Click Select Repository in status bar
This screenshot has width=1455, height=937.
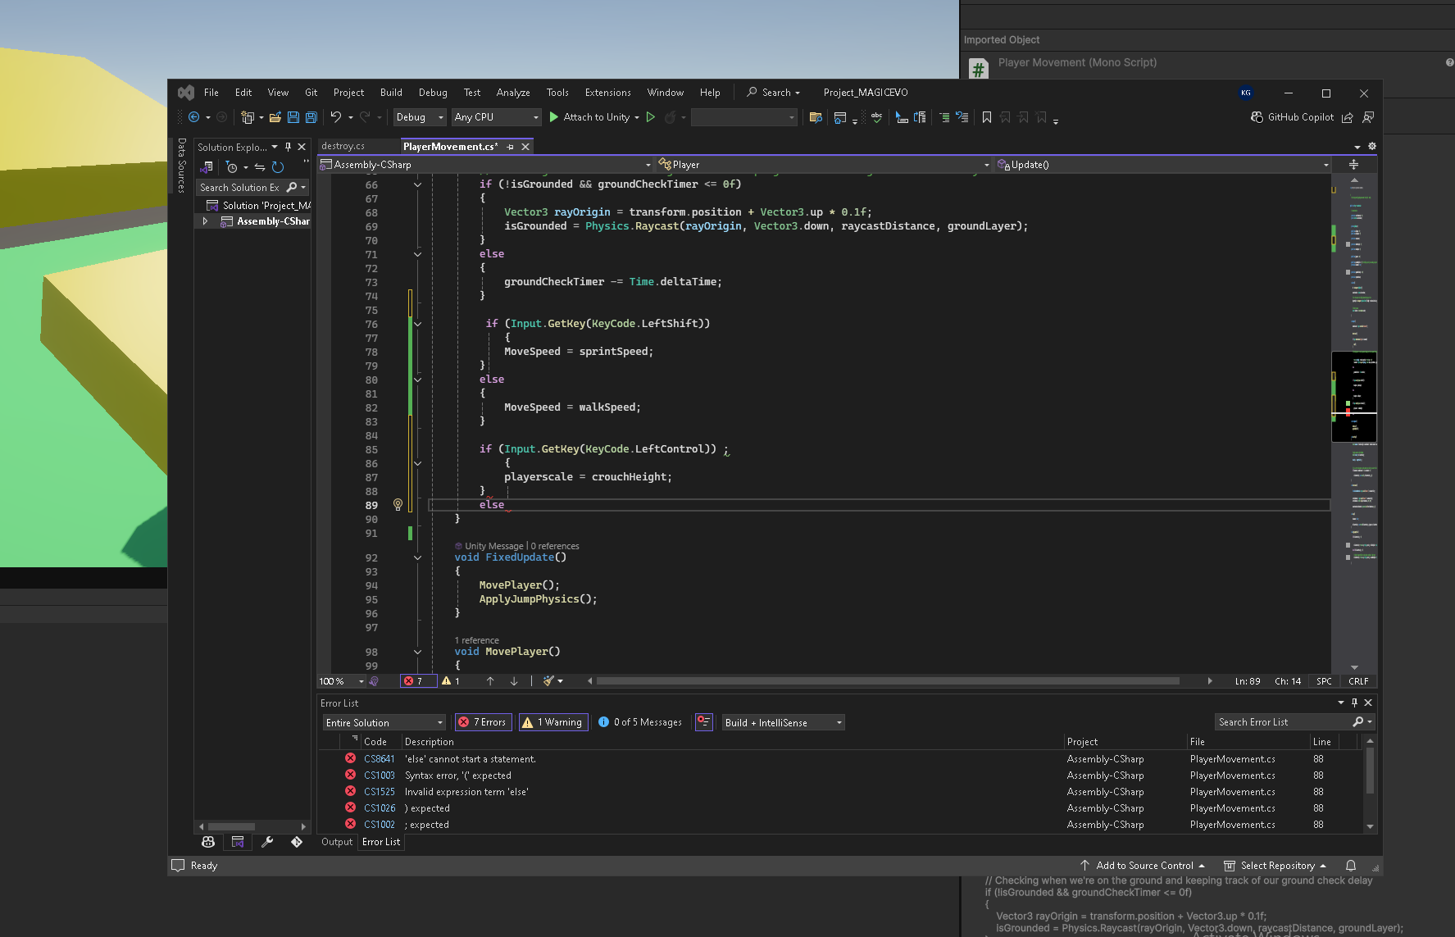point(1275,866)
